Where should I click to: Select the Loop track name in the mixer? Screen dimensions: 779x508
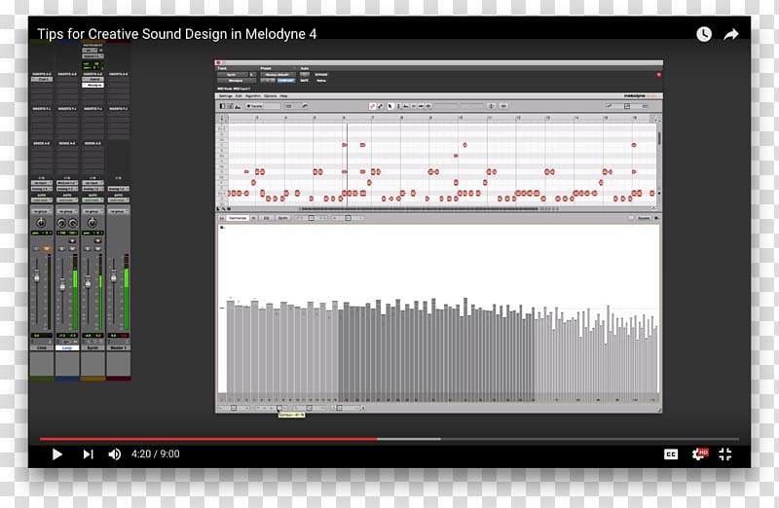[67, 347]
